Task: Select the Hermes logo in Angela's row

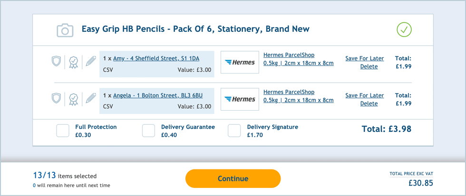Action: tap(240, 99)
